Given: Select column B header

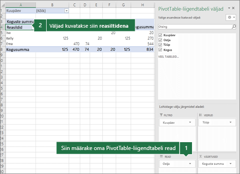Looking at the screenshot, I should click(x=52, y=5).
